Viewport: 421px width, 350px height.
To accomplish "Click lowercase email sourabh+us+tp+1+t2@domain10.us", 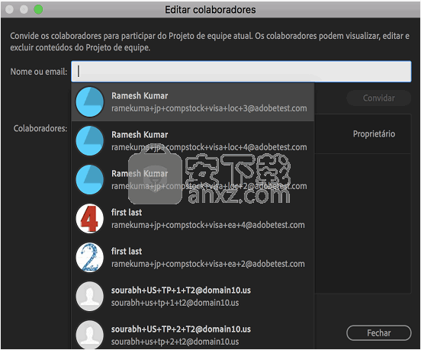I will point(175,303).
